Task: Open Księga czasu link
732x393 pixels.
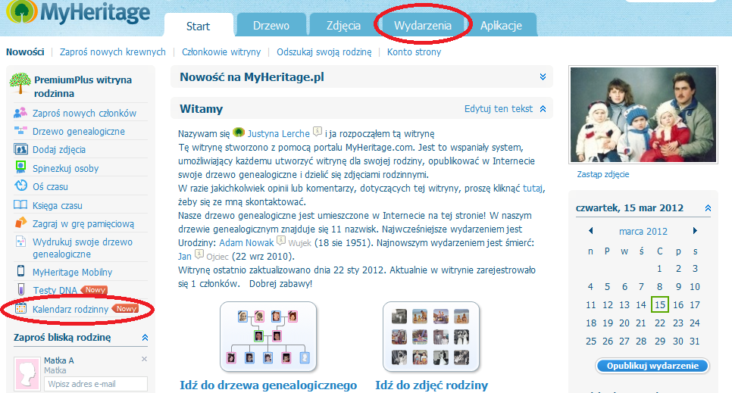Action: coord(57,205)
